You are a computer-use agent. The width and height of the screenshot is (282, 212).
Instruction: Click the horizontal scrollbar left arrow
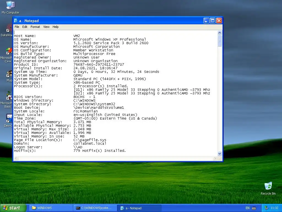coord(16,158)
